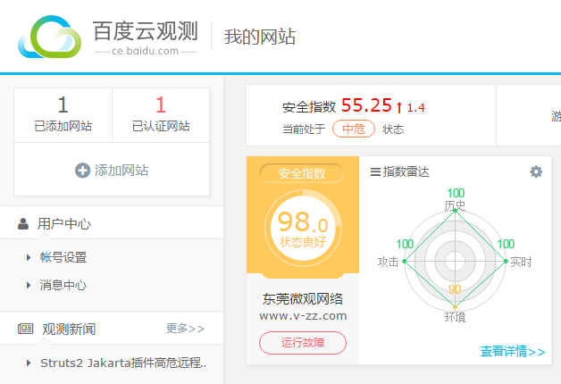Click the 攻击 radar point at 100
The height and width of the screenshot is (384, 561).
[405, 261]
